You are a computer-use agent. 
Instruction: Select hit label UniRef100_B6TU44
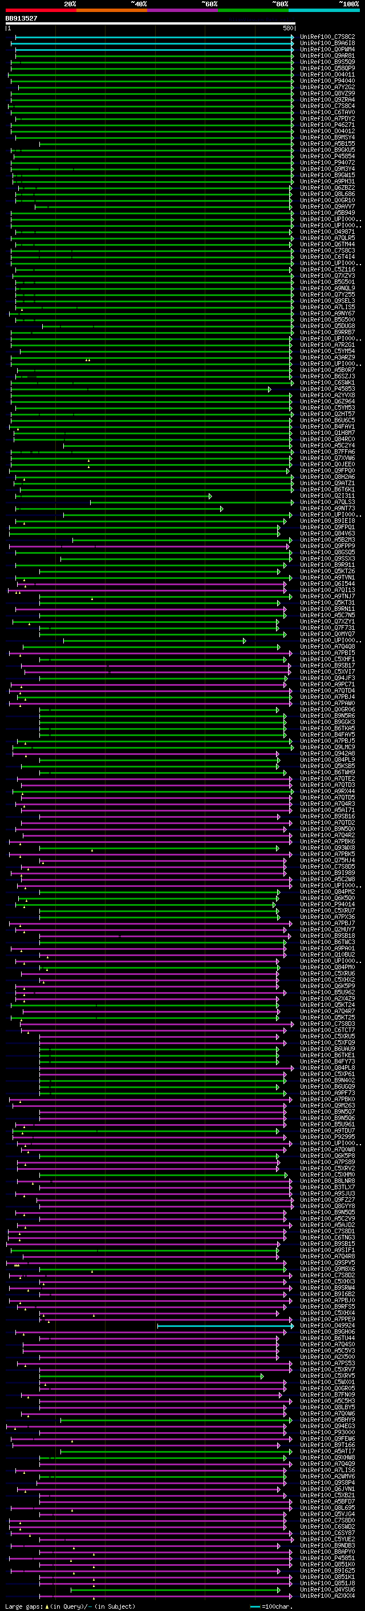[327, 1338]
